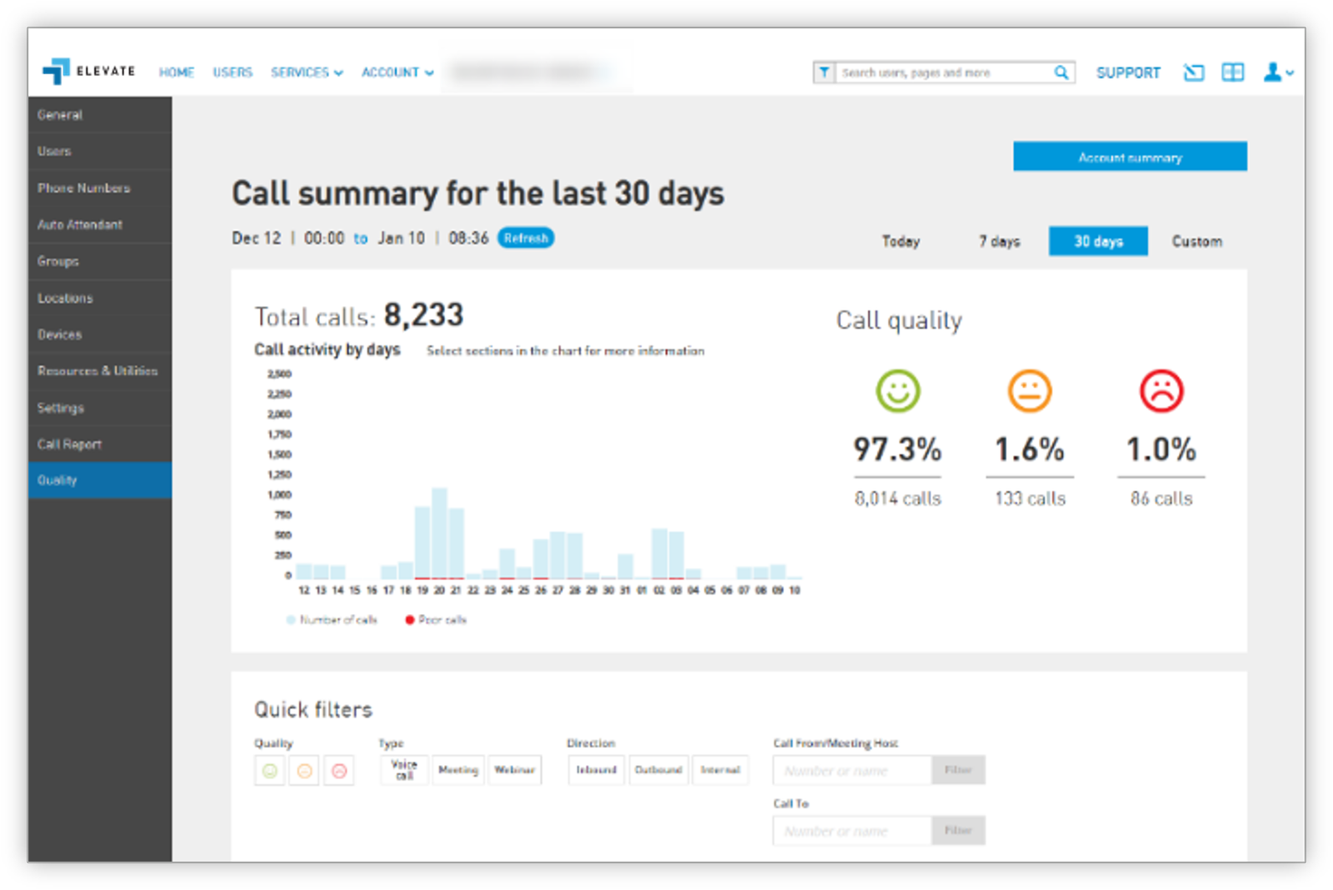The width and height of the screenshot is (1333, 890).
Task: Click the red sad face quality icon
Action: pos(1161,391)
